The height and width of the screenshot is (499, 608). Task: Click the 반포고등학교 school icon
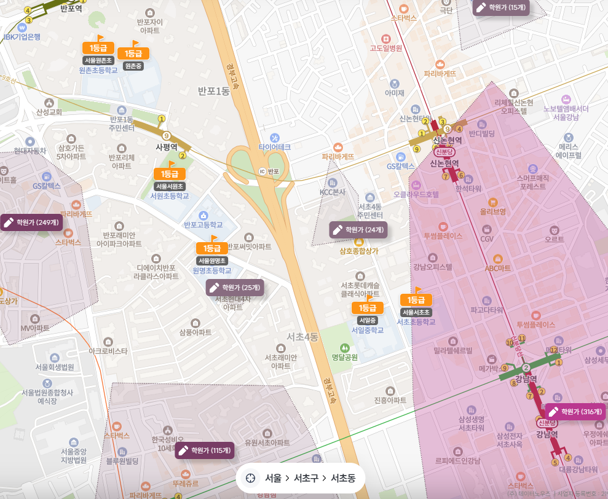[203, 216]
